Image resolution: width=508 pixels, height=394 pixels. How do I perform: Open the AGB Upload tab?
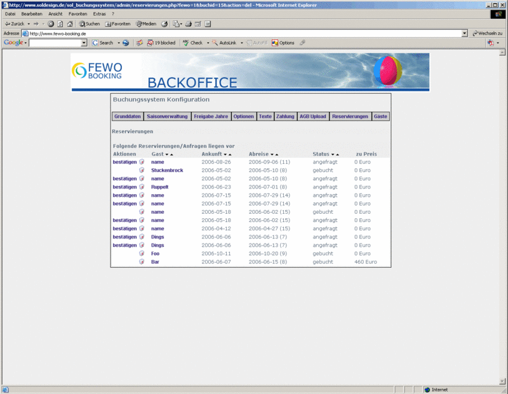coord(312,117)
